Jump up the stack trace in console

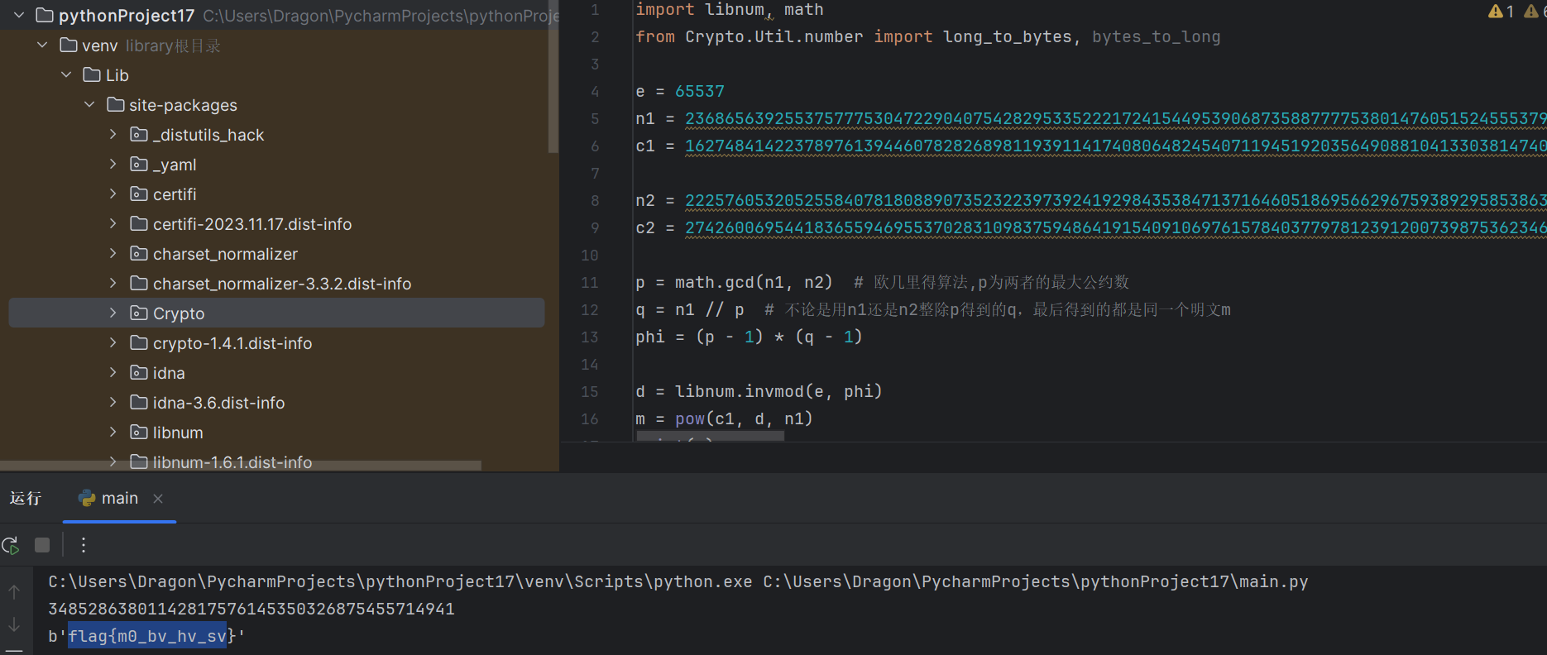coord(14,591)
